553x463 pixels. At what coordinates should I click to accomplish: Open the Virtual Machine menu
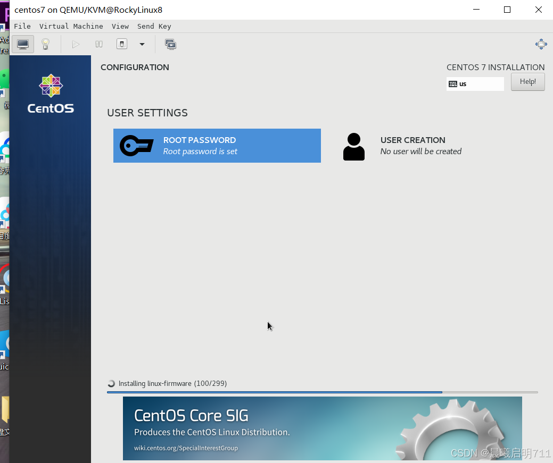pyautogui.click(x=71, y=26)
